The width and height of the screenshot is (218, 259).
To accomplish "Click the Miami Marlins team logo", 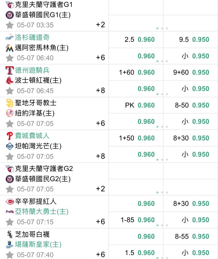I will point(9,48).
